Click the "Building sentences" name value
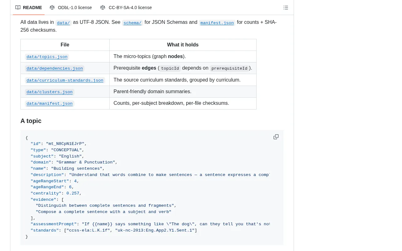 click(x=77, y=168)
